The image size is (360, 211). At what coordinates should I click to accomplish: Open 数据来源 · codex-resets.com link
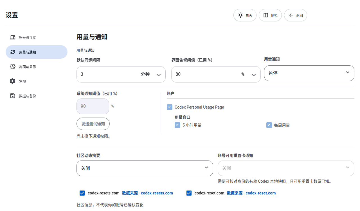(x=147, y=193)
